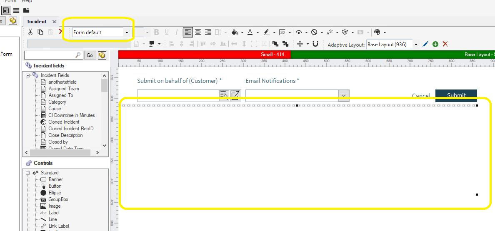Click the Copy icon in toolbar
The height and width of the screenshot is (231, 495).
(40, 32)
